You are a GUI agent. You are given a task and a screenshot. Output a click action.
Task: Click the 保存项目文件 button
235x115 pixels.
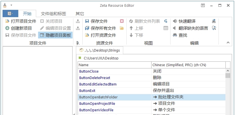pos(21,35)
